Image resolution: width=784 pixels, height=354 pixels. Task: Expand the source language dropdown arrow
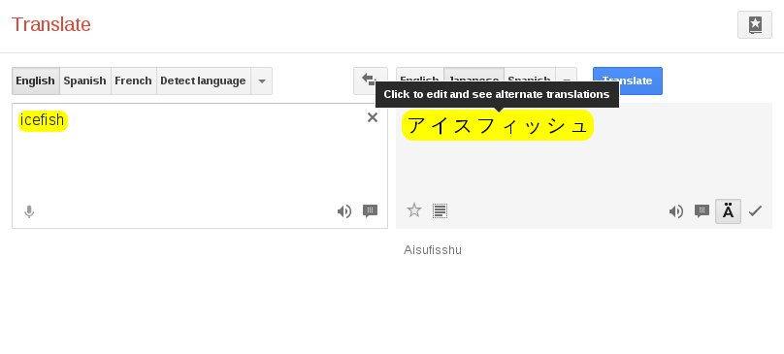262,81
